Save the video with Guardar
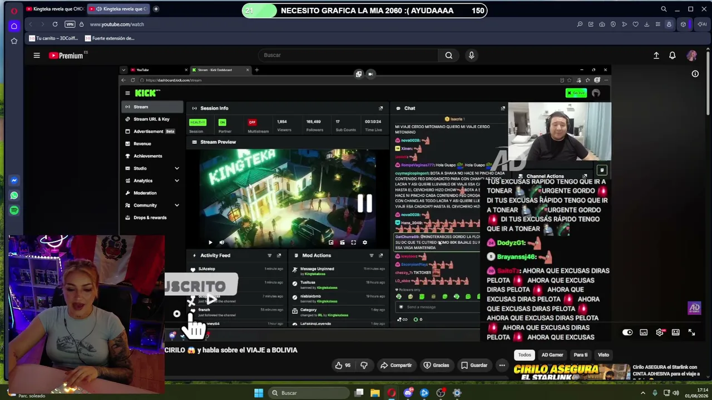This screenshot has height=400, width=712. tap(474, 366)
